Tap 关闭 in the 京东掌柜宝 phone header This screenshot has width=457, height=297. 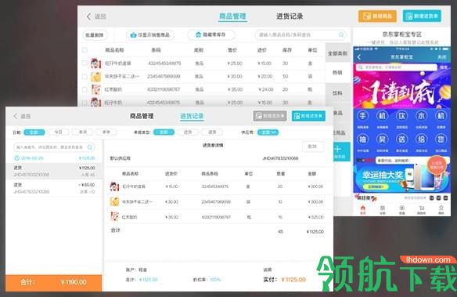(442, 57)
